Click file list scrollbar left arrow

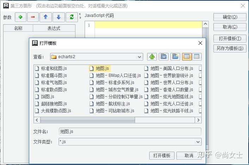37,120
